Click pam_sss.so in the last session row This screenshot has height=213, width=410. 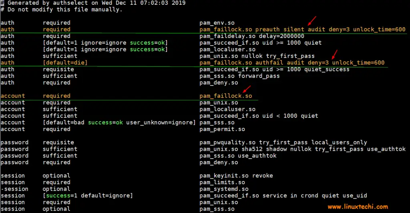[x=217, y=209]
